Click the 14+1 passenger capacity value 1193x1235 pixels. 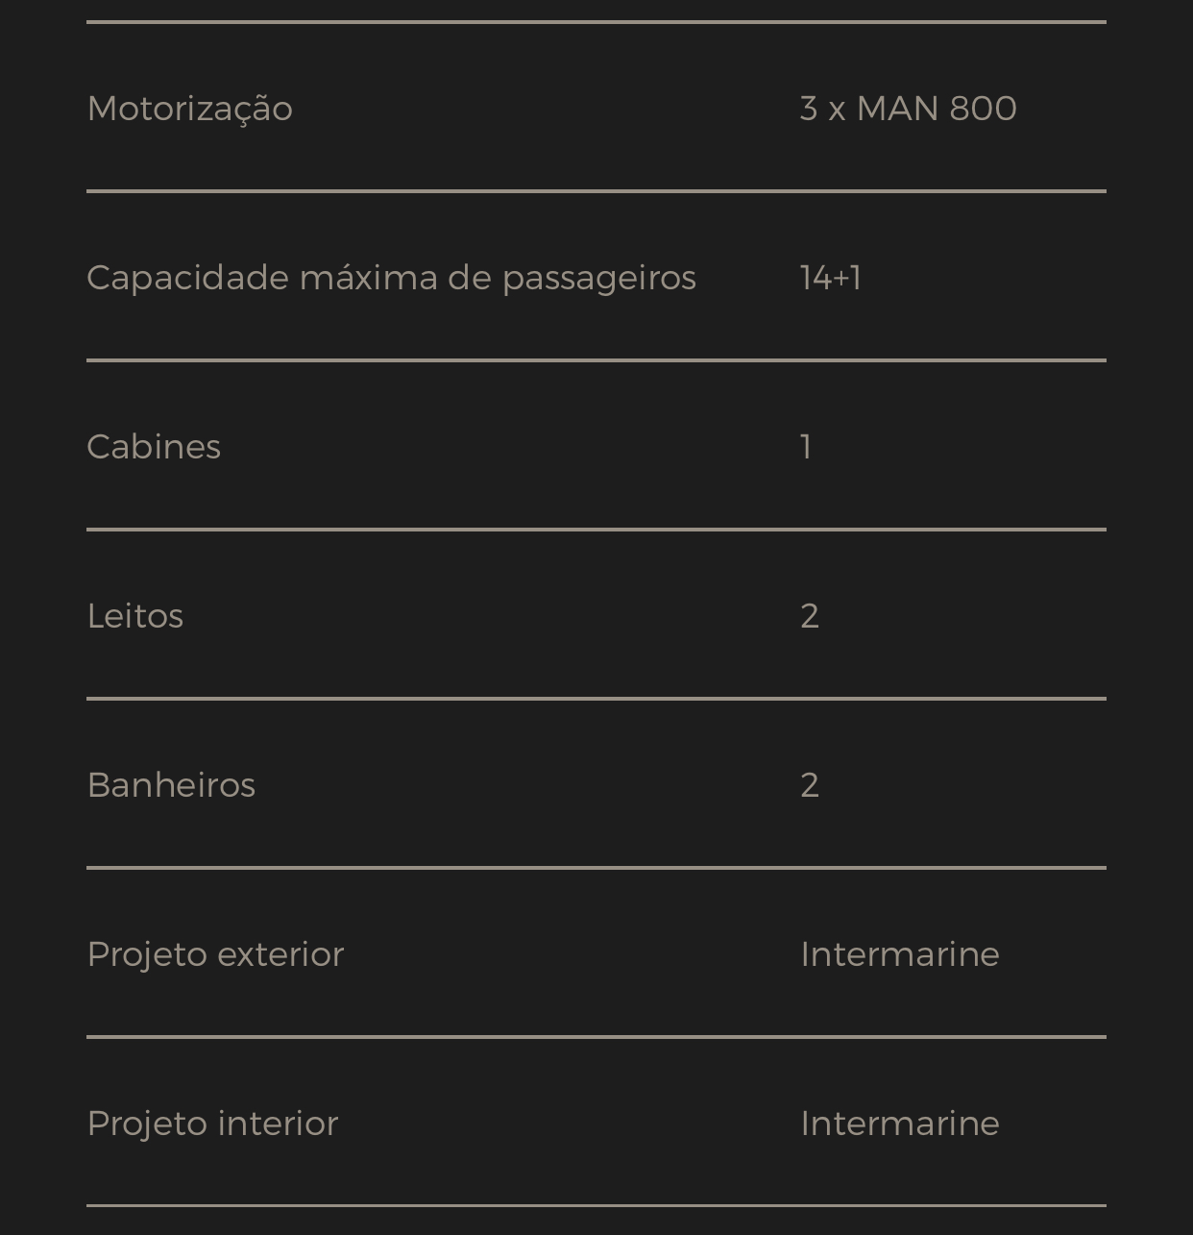pyautogui.click(x=830, y=278)
